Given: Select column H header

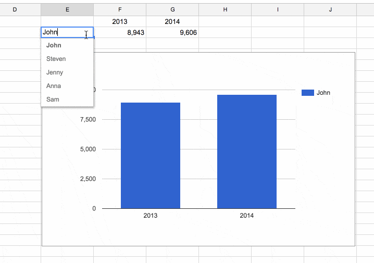Looking at the screenshot, I should (225, 9).
